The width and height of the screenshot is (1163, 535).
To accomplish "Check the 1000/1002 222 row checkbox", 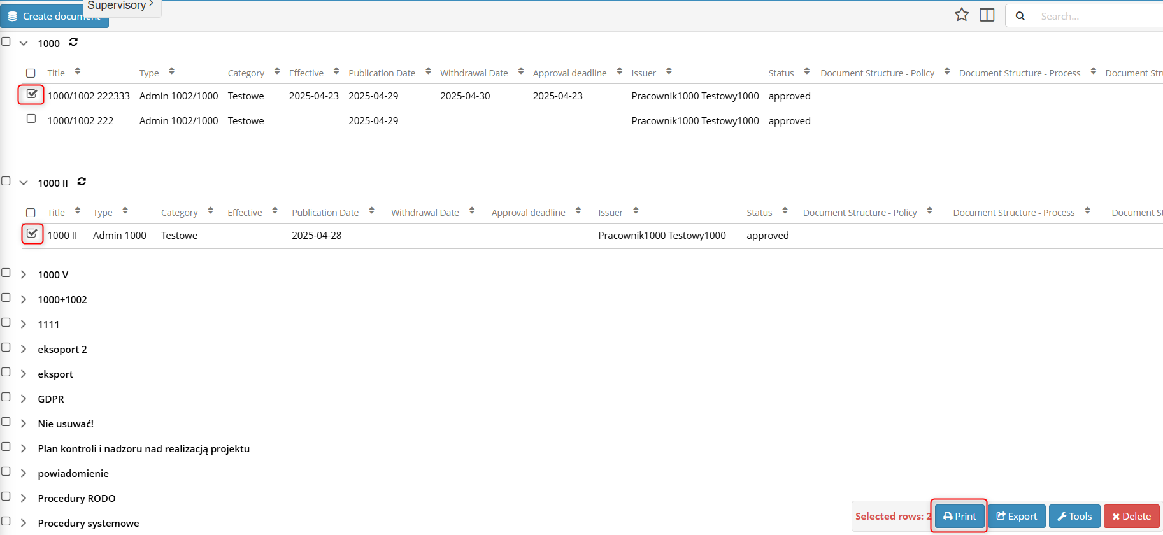I will 31,118.
